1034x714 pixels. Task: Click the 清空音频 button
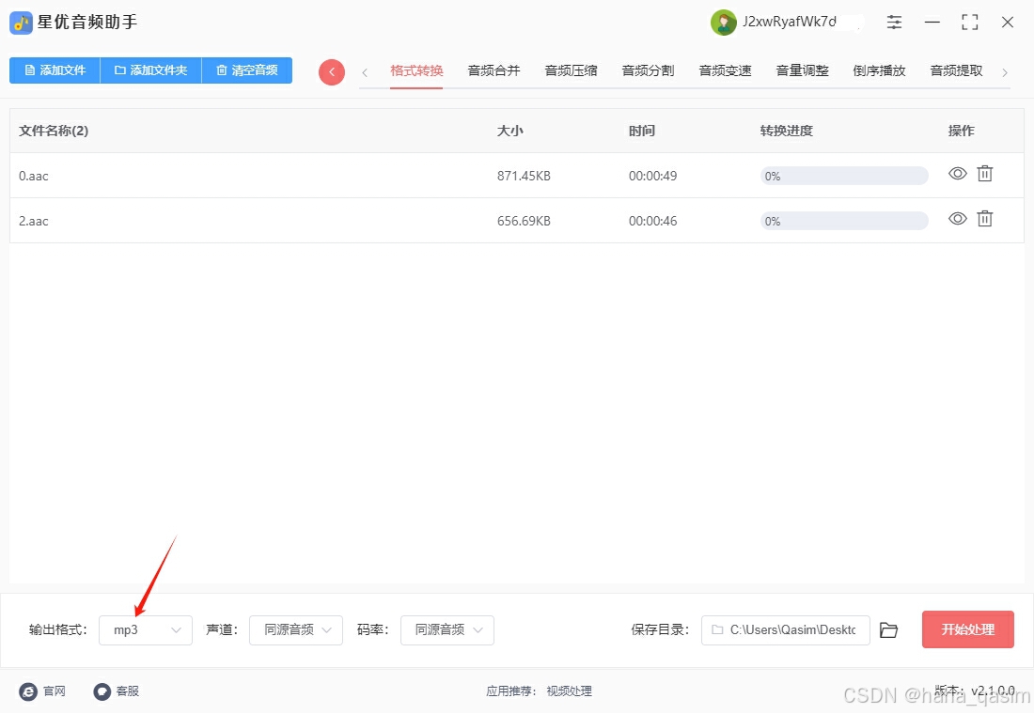tap(246, 70)
